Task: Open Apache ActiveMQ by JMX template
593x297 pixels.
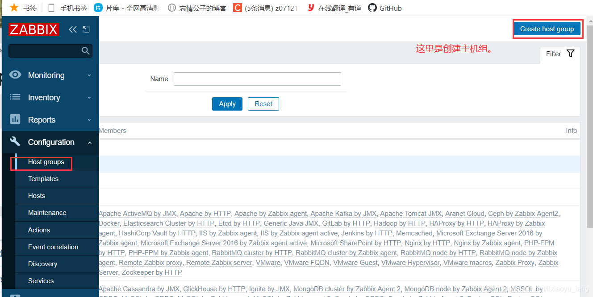Action: pos(138,214)
